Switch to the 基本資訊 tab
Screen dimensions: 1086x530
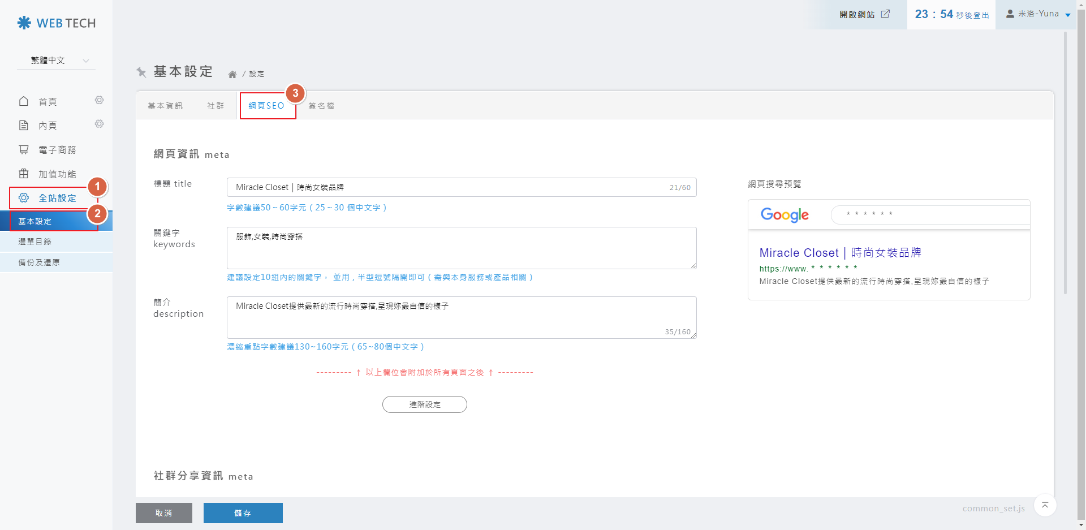point(165,106)
